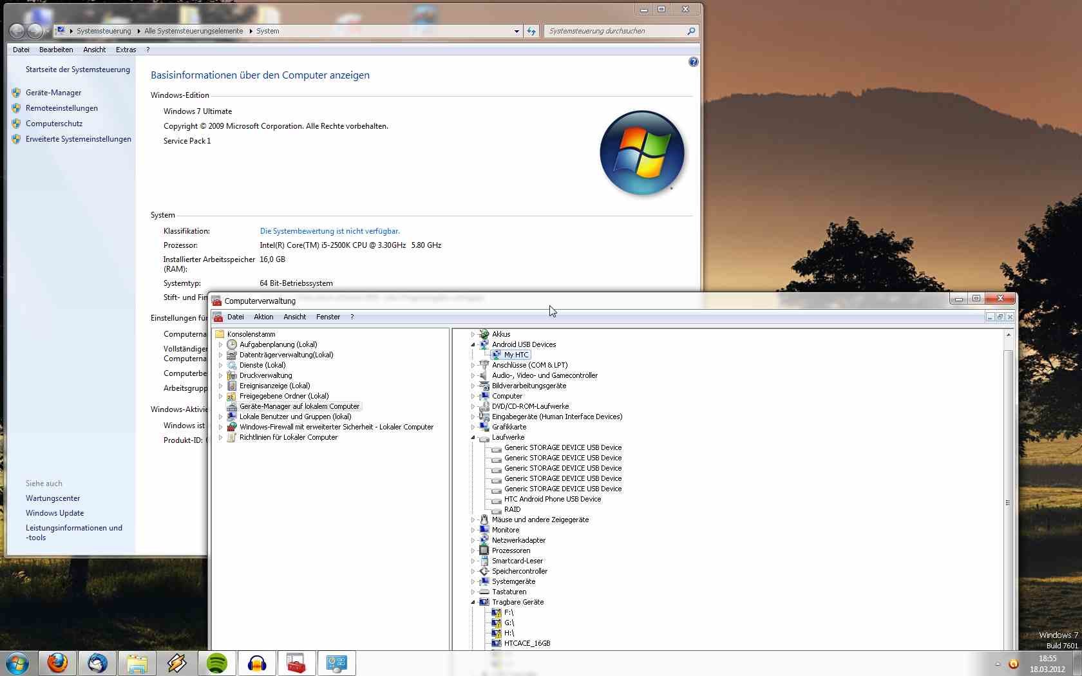Open address bar history dropdown arrow
Image resolution: width=1082 pixels, height=676 pixels.
pyautogui.click(x=517, y=31)
